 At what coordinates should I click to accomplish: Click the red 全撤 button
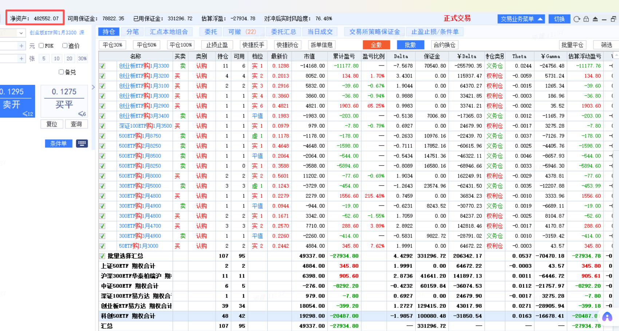pos(376,45)
